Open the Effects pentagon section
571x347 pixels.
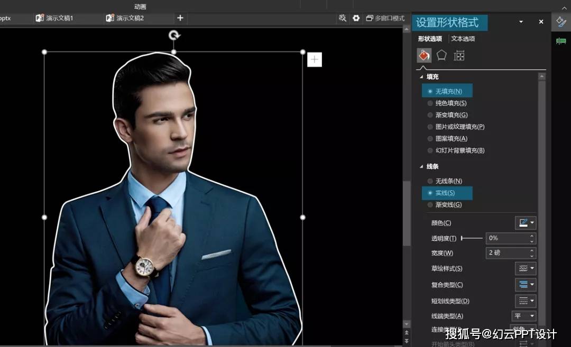click(441, 55)
